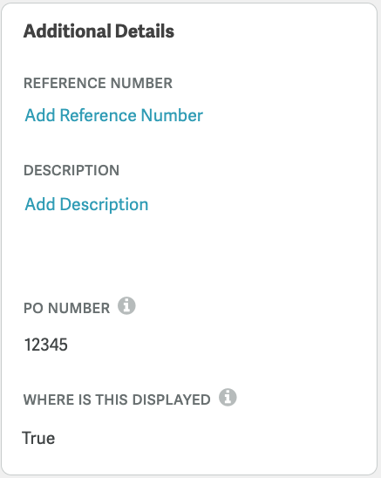Click the word Add in Add Reference Number

pos(40,115)
